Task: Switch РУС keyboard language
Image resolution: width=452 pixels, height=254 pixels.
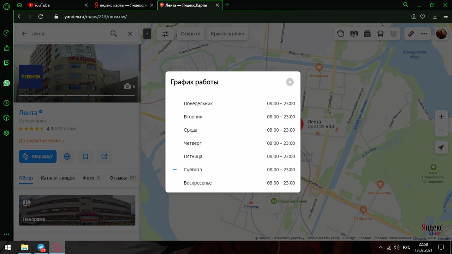Action: point(406,247)
